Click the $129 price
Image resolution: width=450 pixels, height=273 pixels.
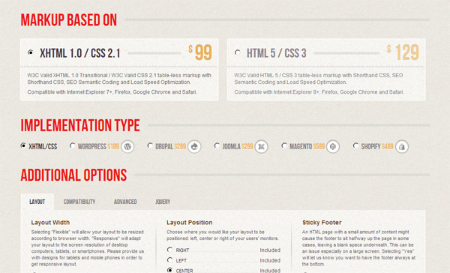coord(403,52)
